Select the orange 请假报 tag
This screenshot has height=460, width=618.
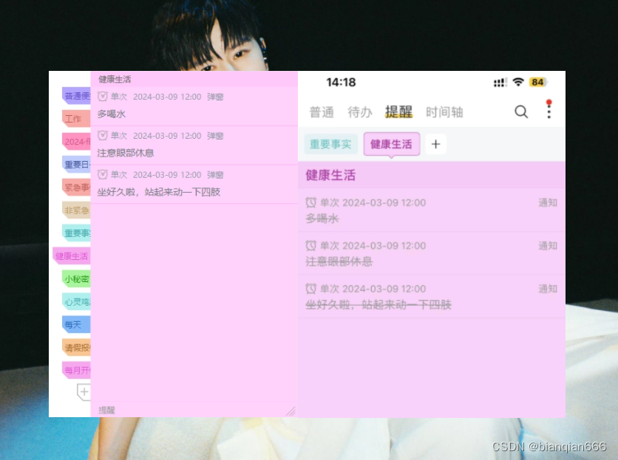[x=76, y=347]
